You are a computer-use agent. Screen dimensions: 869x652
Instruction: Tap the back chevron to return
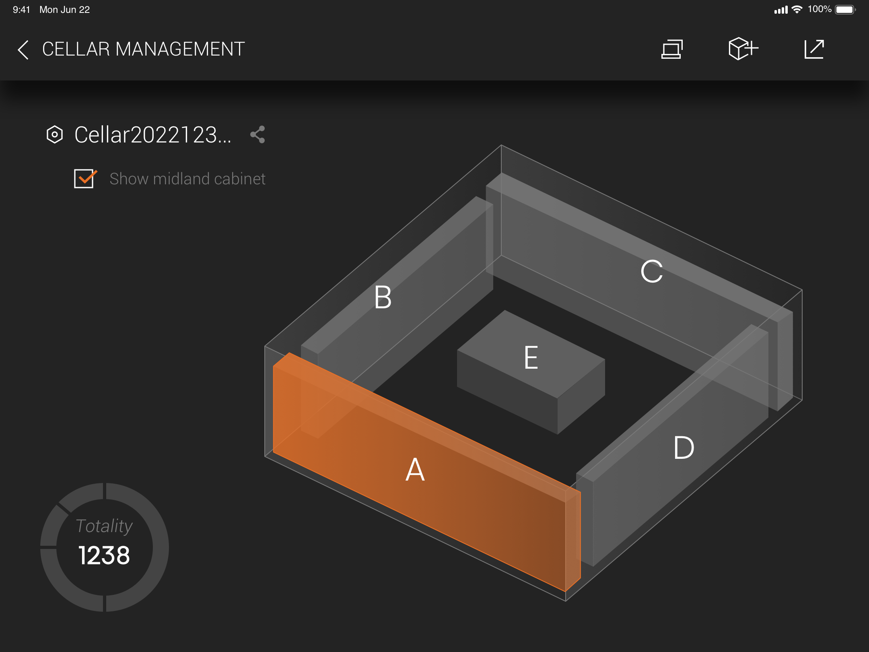(x=23, y=49)
